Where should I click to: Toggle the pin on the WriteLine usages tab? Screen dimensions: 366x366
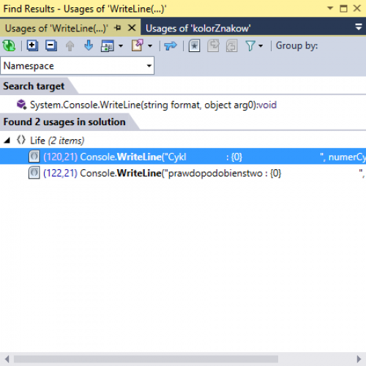(118, 28)
